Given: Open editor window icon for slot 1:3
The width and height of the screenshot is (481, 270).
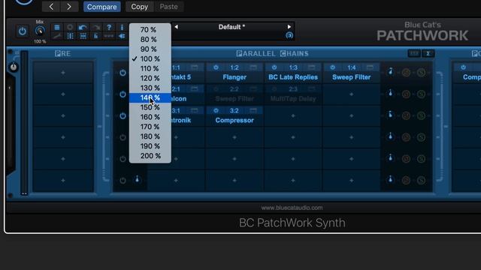Looking at the screenshot, I should [x=311, y=67].
